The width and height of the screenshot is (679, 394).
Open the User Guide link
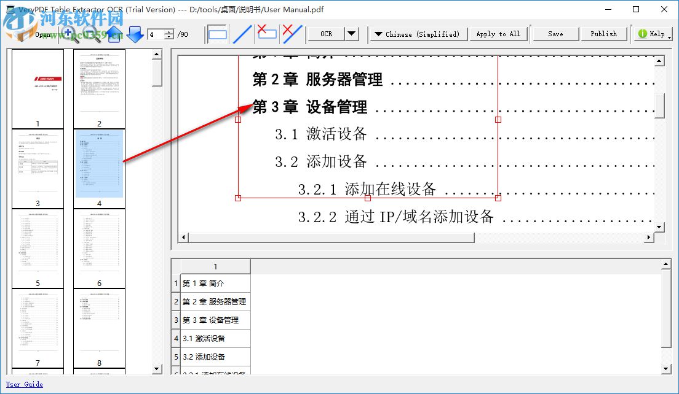coord(24,384)
